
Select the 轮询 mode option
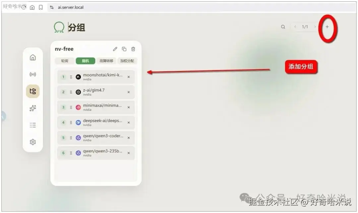click(65, 61)
